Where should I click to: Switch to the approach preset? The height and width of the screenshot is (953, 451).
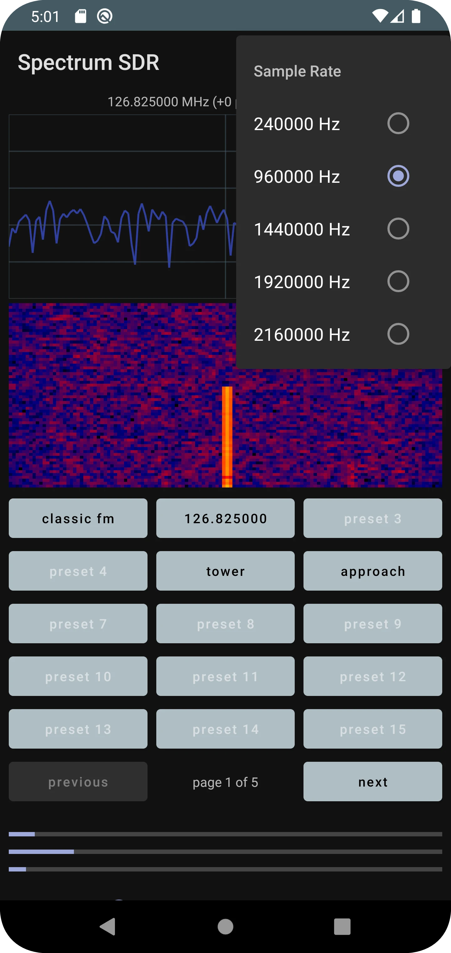[373, 571]
